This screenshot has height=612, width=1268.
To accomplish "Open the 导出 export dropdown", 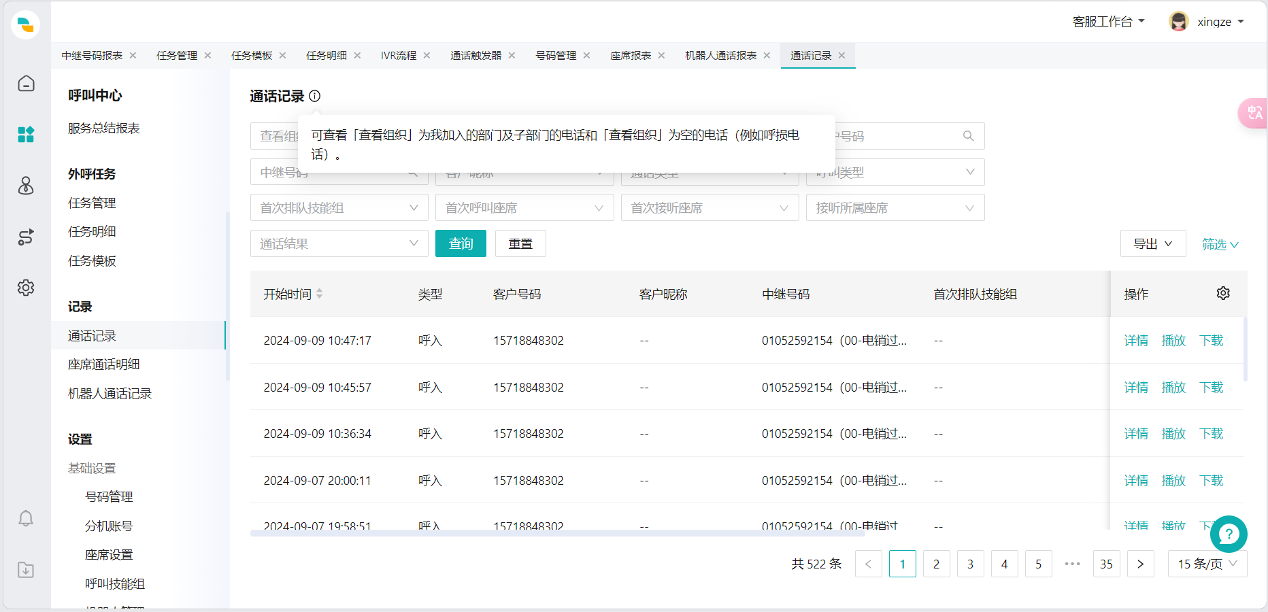I will [1153, 243].
